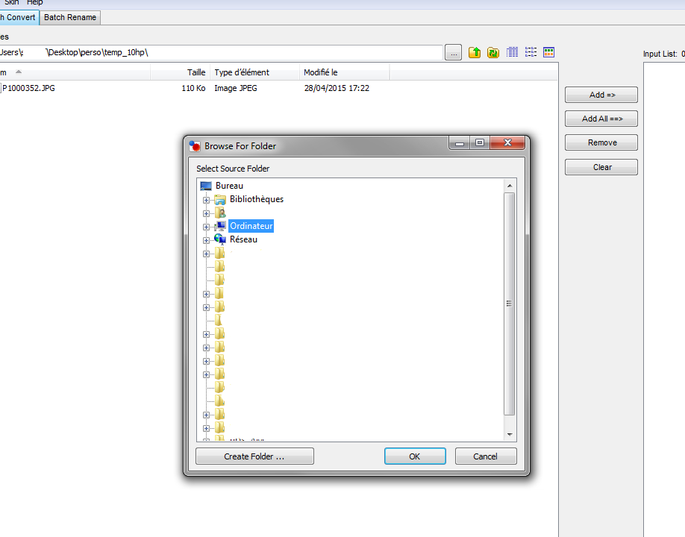Click the Add All button
This screenshot has width=685, height=537.
pyautogui.click(x=601, y=119)
